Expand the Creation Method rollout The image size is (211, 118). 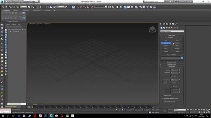pyautogui.click(x=171, y=62)
